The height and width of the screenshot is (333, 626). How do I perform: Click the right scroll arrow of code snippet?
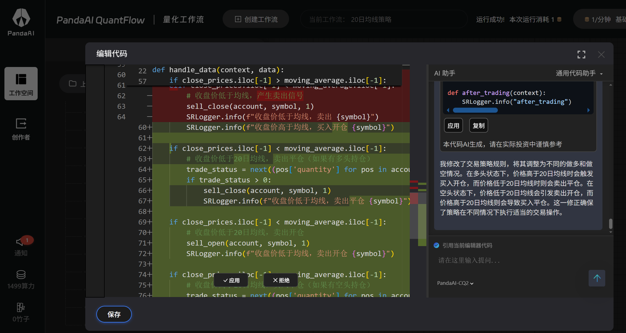coord(589,110)
